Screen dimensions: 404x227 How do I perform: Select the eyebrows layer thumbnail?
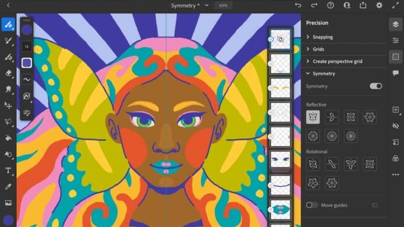[281, 88]
